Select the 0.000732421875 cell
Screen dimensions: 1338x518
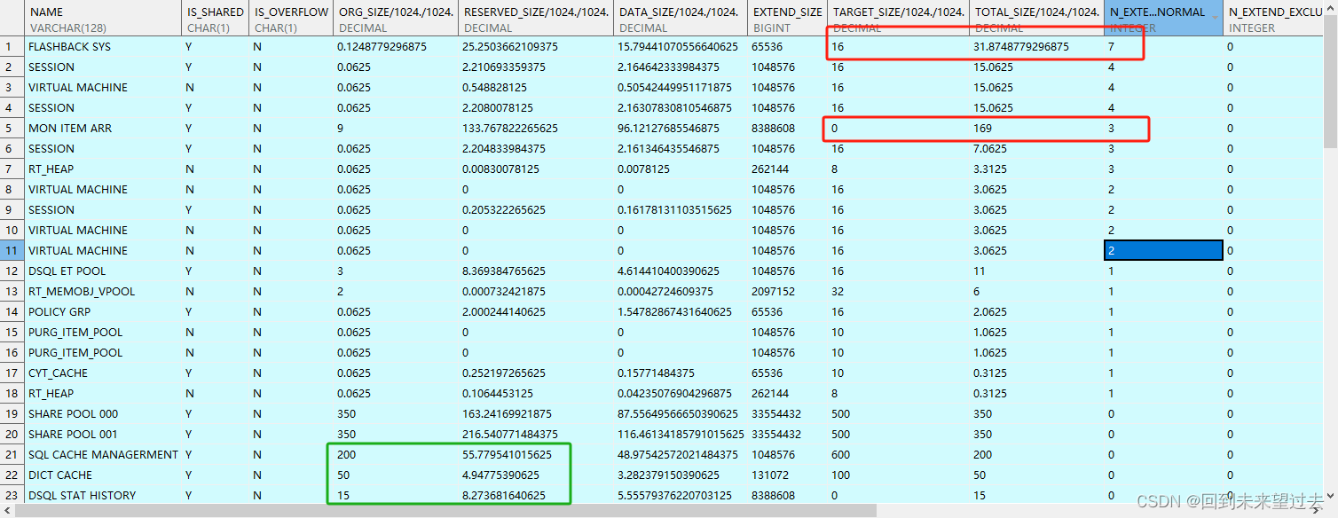[x=536, y=291]
